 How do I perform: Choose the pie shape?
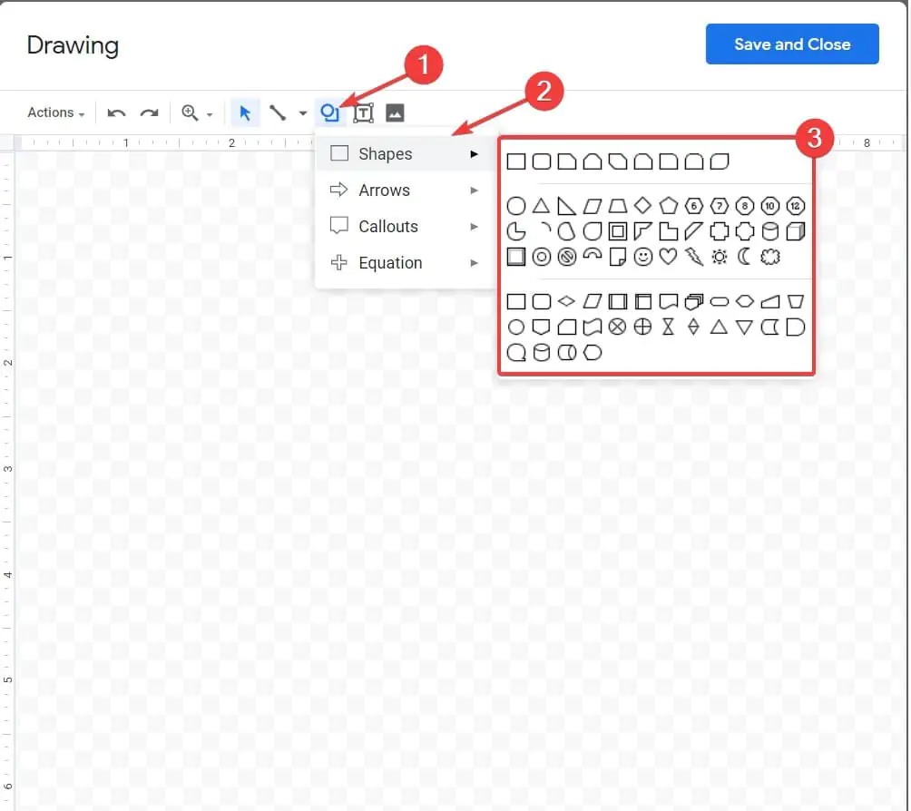(x=516, y=231)
